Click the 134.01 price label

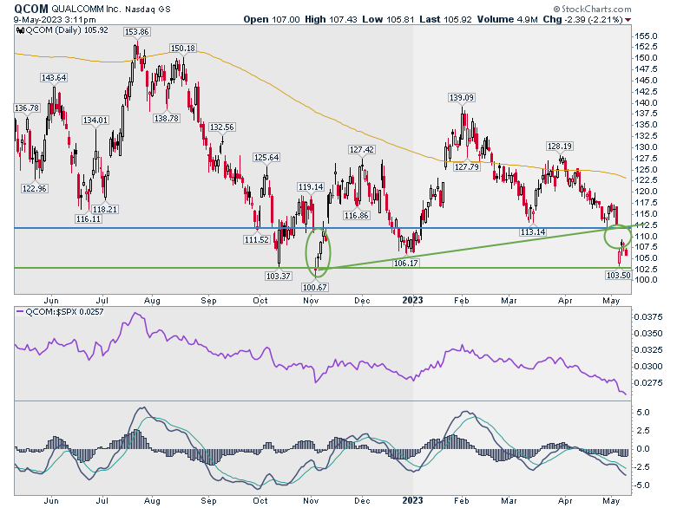tap(95, 120)
